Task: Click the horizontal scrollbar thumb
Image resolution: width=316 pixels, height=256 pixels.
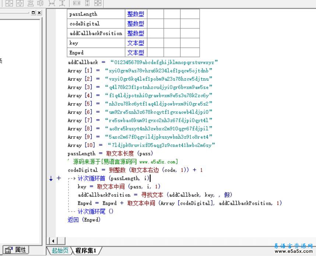Action: [61, 241]
